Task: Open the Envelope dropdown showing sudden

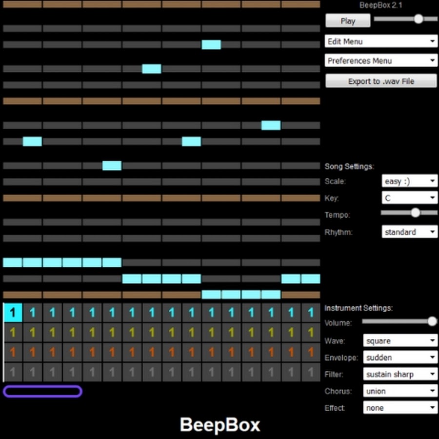Action: [x=400, y=357]
